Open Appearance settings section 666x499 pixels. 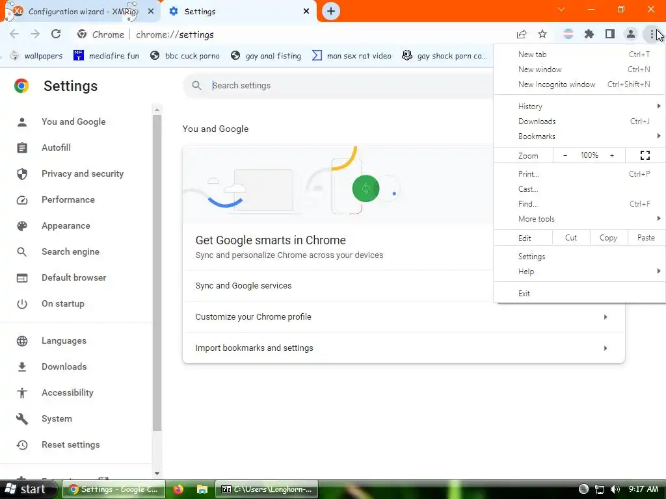click(66, 225)
